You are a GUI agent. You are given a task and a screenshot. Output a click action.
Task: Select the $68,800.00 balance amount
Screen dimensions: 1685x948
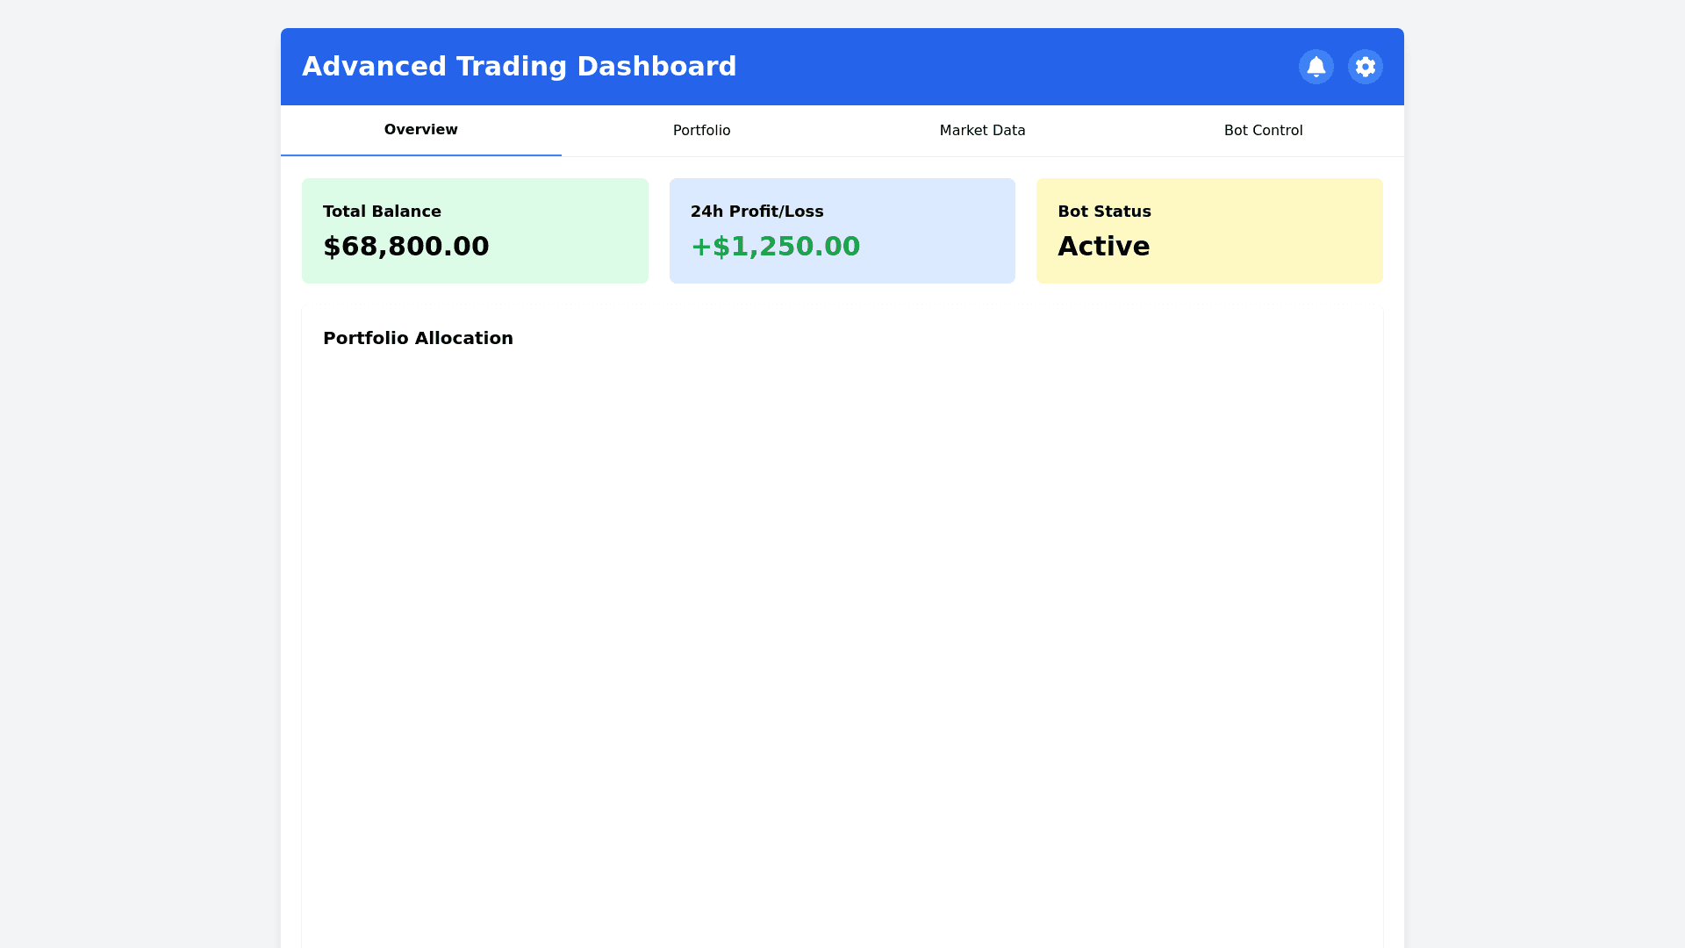[x=405, y=247]
